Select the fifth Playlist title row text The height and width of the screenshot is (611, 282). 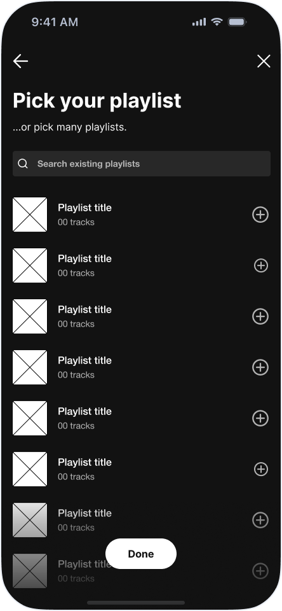(85, 412)
